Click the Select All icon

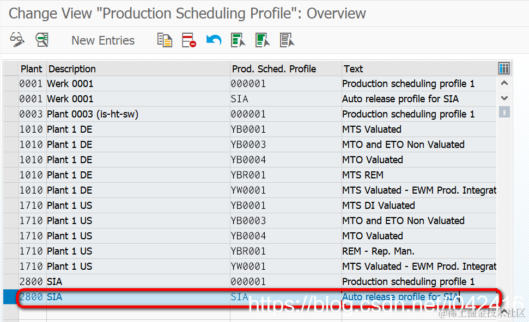238,40
